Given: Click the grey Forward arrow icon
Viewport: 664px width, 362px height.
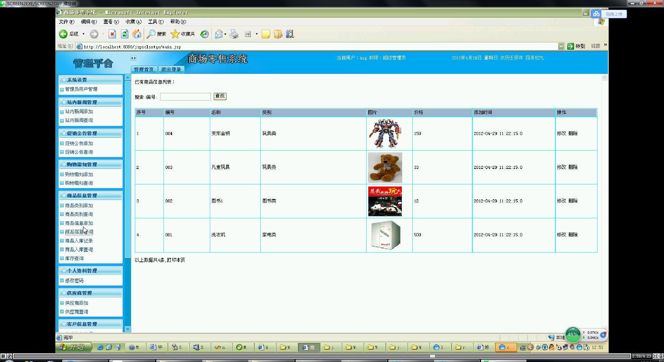Looking at the screenshot, I should point(94,34).
